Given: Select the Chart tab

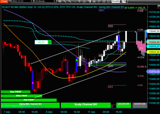Looking at the screenshot, I should (4, 1).
